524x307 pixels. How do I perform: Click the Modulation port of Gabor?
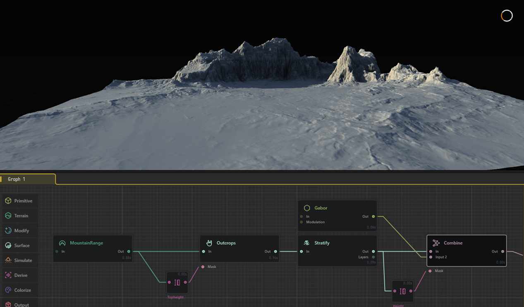301,222
